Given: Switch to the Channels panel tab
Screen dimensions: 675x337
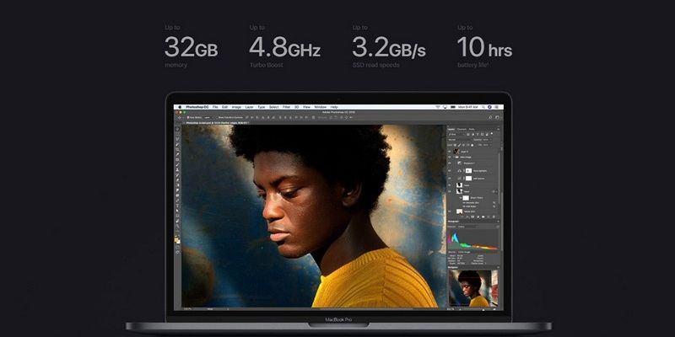Looking at the screenshot, I should [x=462, y=130].
